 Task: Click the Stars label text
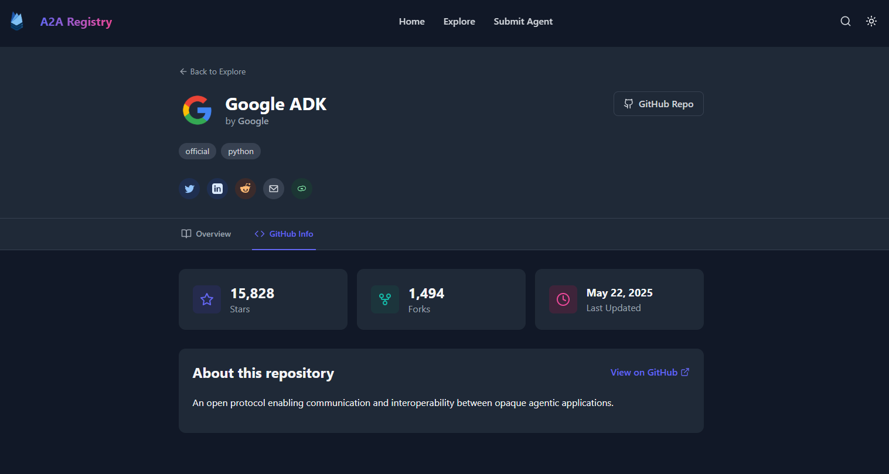tap(240, 309)
